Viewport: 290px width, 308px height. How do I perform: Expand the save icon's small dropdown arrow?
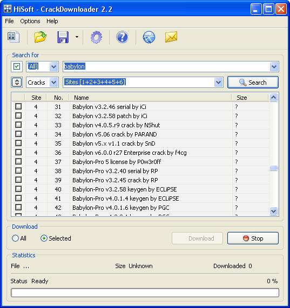pyautogui.click(x=77, y=37)
